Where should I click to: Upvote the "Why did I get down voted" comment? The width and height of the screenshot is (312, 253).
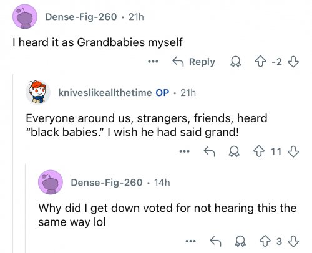[265, 241]
